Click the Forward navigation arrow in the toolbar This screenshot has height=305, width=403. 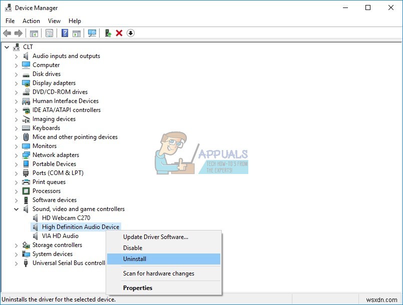[19, 33]
